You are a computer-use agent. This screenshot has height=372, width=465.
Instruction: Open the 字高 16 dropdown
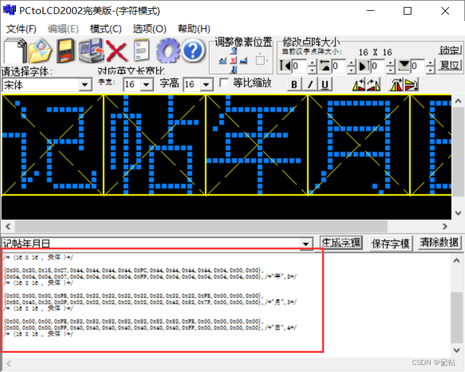(x=206, y=85)
